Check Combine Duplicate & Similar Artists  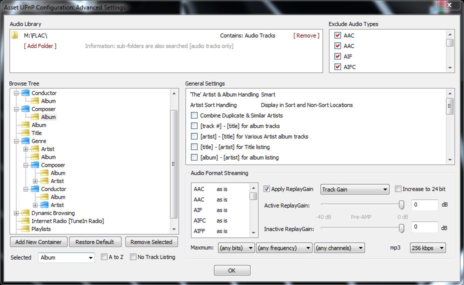[x=194, y=115]
